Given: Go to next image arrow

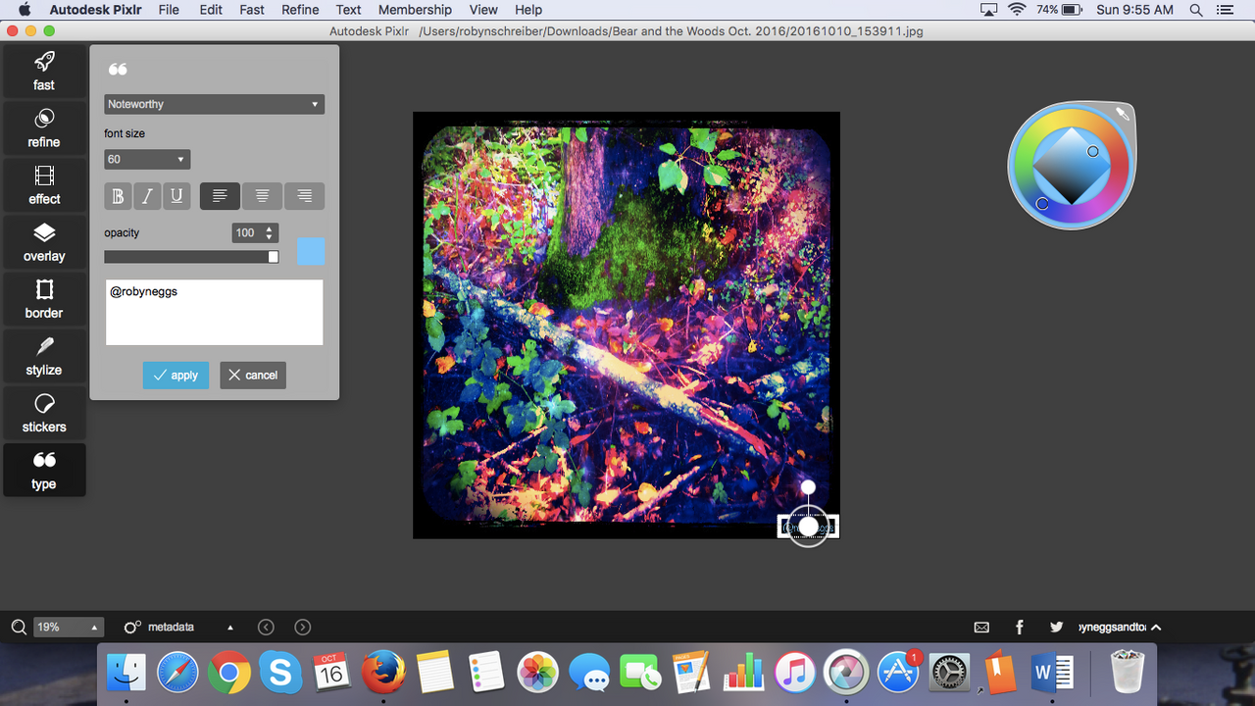Looking at the screenshot, I should 302,627.
